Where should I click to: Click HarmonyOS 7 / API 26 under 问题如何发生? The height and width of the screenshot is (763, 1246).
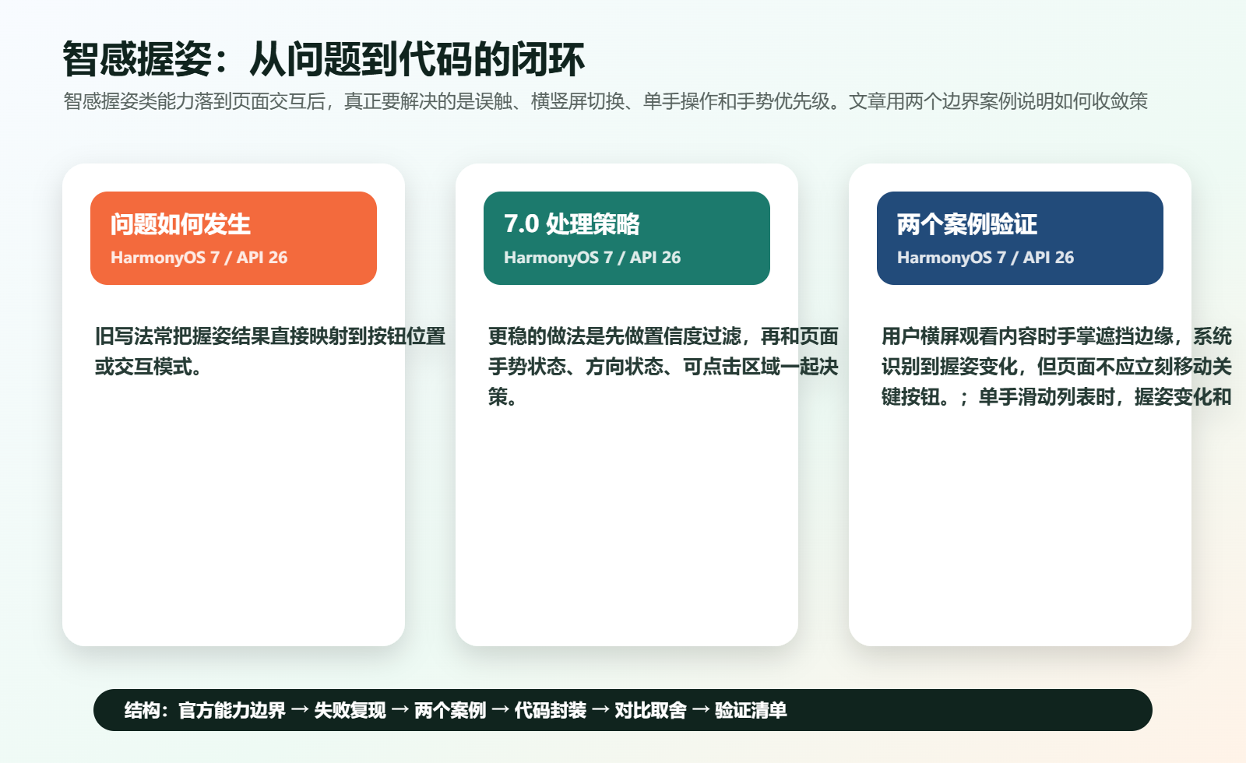tap(199, 258)
